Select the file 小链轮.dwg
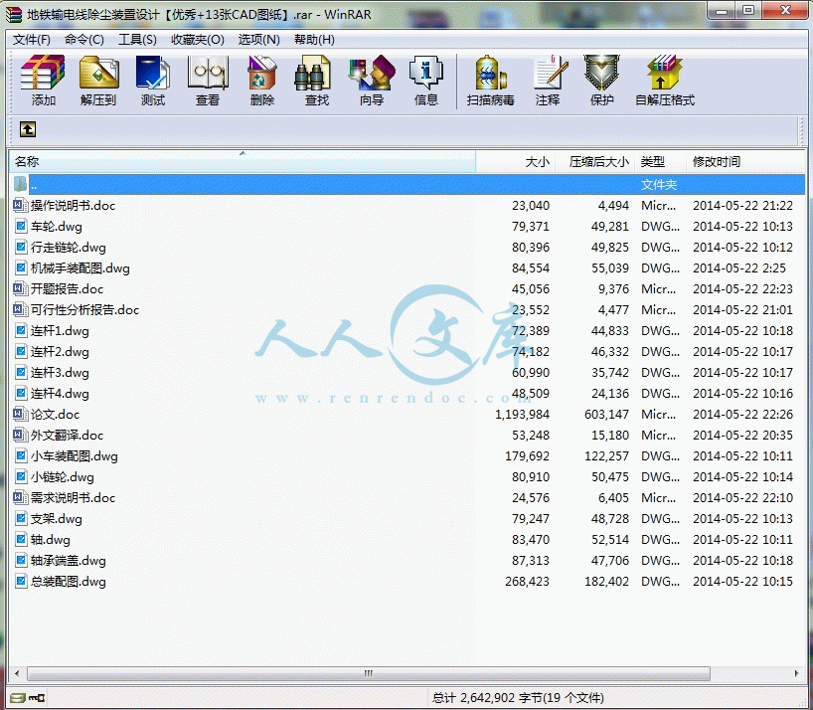Image resolution: width=813 pixels, height=710 pixels. [63, 476]
